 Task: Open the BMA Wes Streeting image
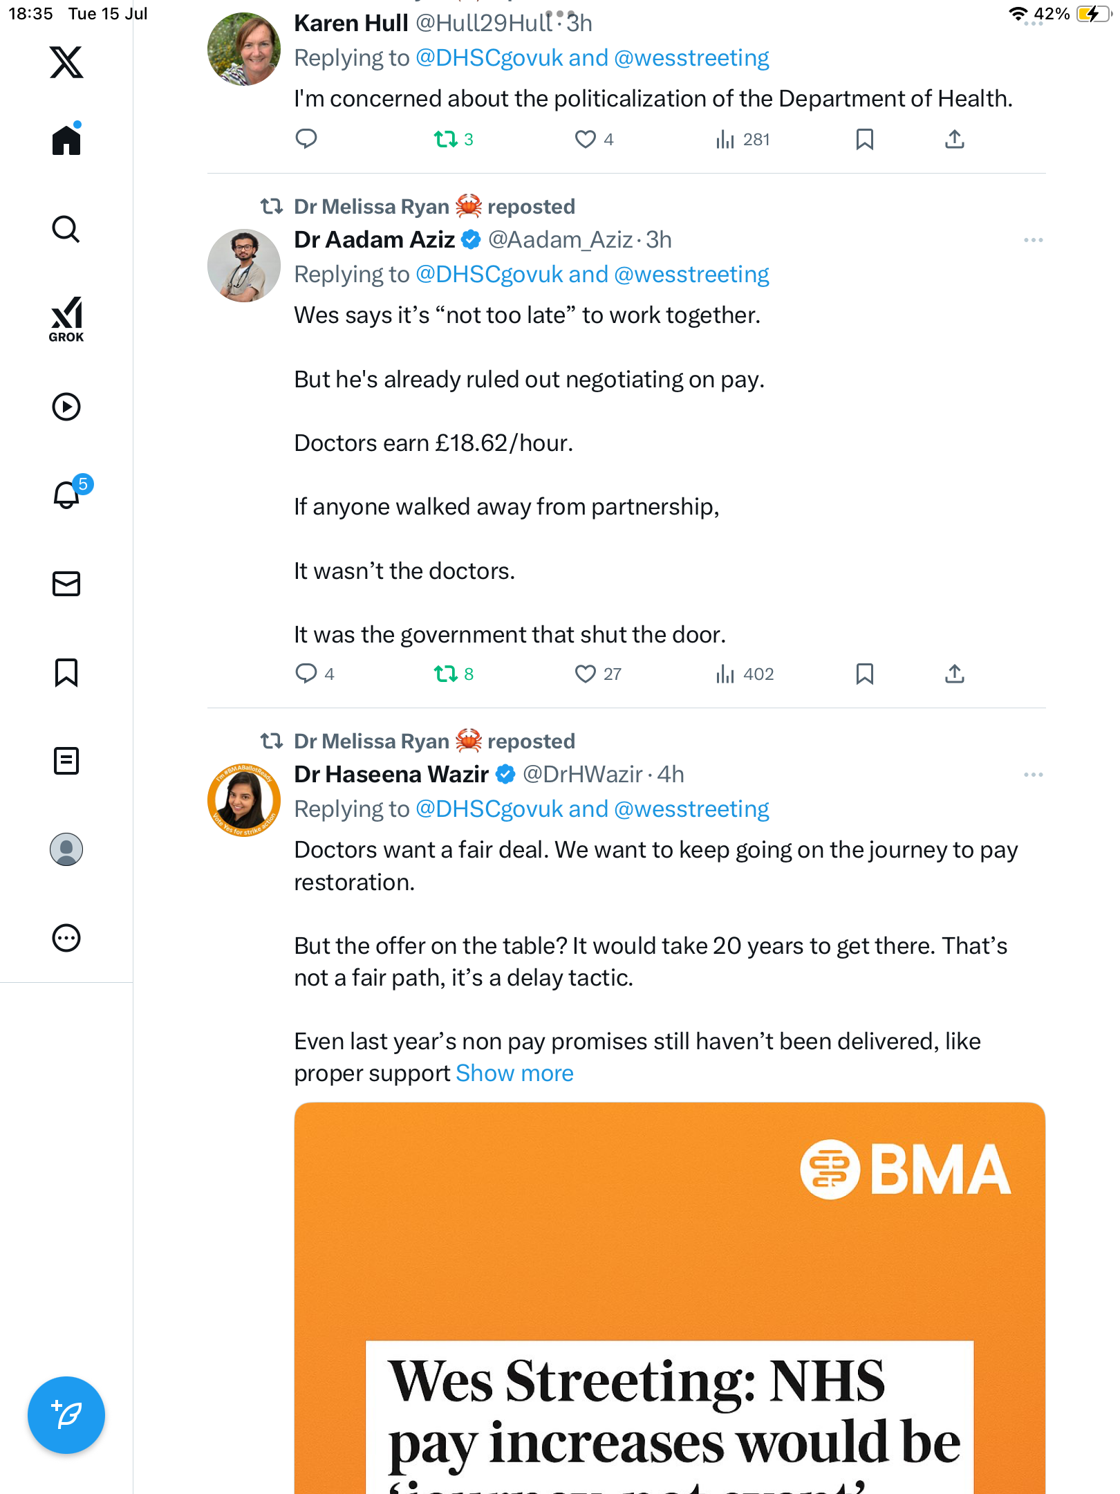click(669, 1298)
